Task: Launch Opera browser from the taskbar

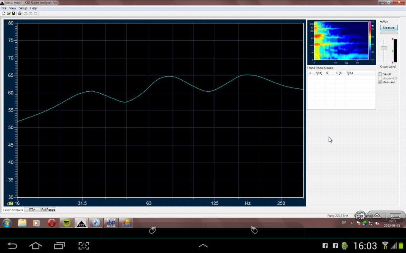Action: click(51, 223)
